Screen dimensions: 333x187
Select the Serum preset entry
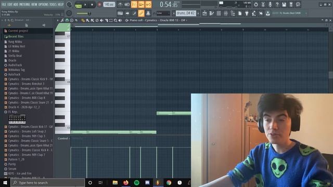[12, 169]
